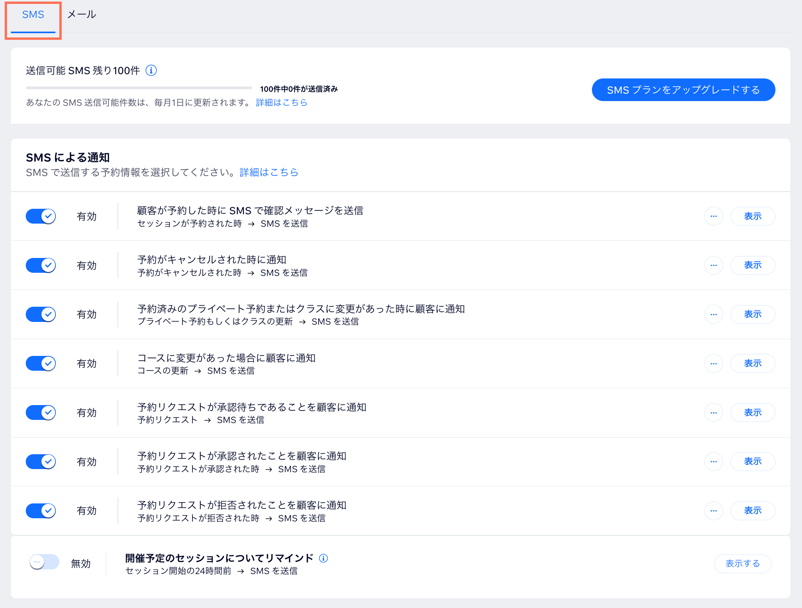Turn off the 予約リクエストが拒否された notification toggle

pos(40,510)
